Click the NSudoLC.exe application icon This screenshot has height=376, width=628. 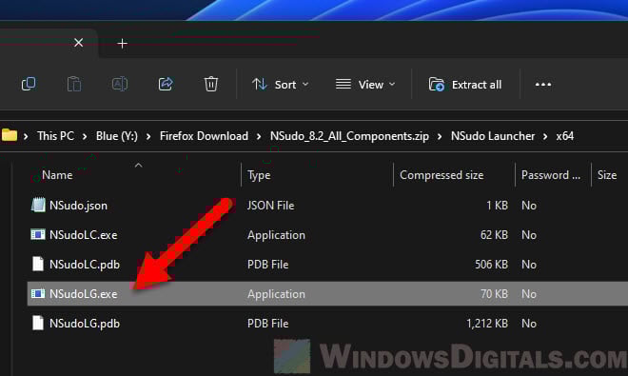(x=38, y=234)
